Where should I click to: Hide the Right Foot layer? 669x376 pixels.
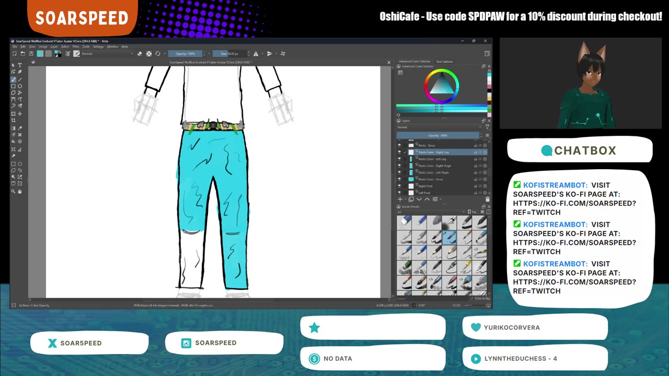point(399,186)
